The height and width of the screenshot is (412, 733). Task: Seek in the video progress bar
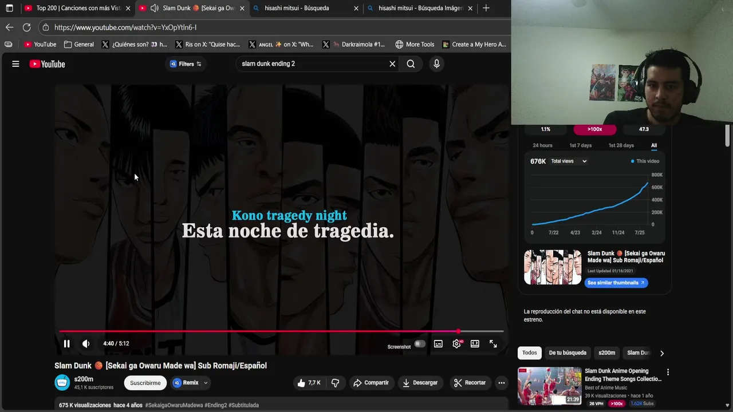(x=281, y=331)
